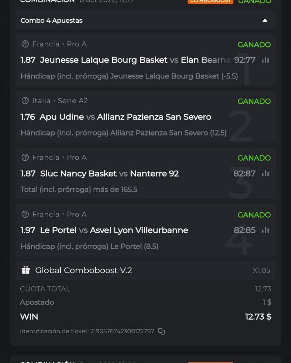Click basketball icon above Sluc Nancy Basket

pyautogui.click(x=25, y=157)
